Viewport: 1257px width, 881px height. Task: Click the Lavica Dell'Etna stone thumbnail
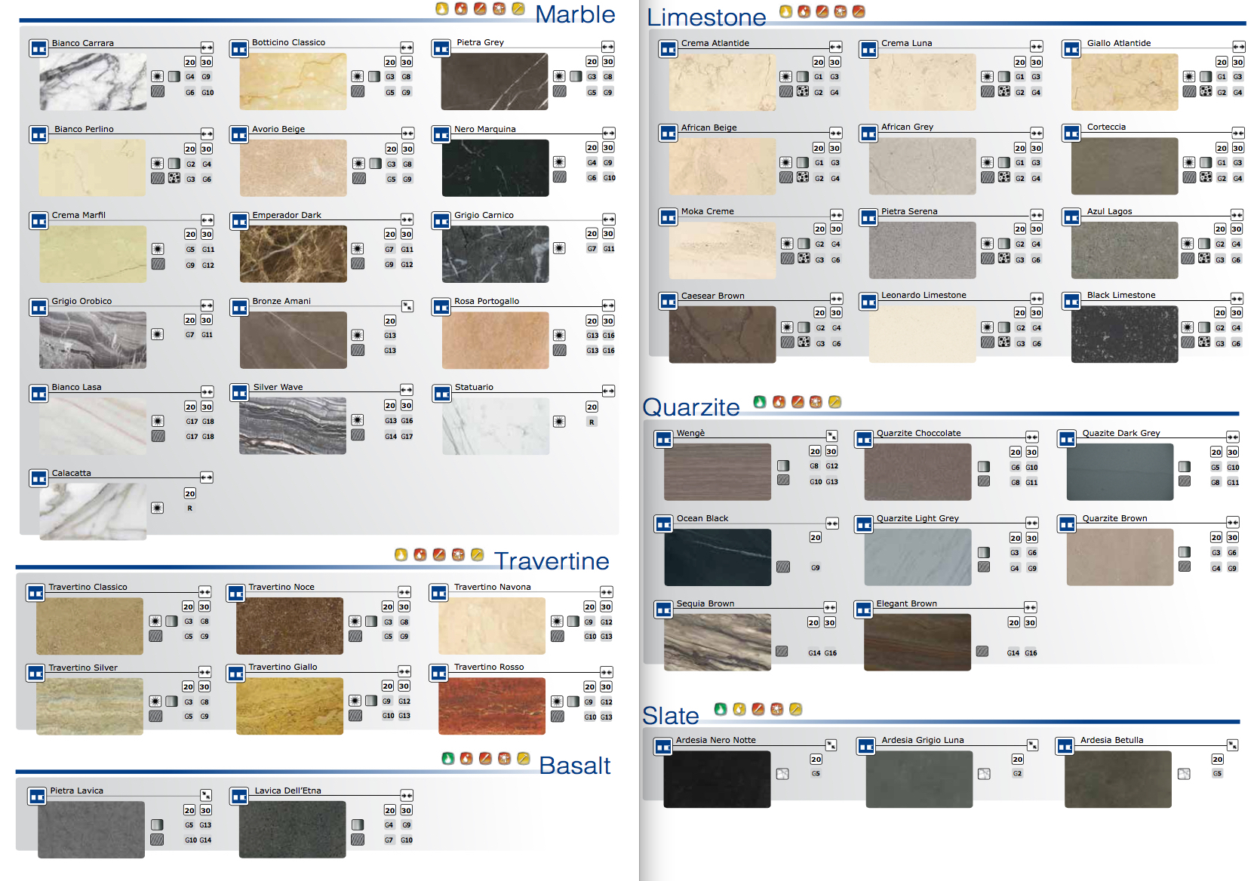(x=292, y=830)
